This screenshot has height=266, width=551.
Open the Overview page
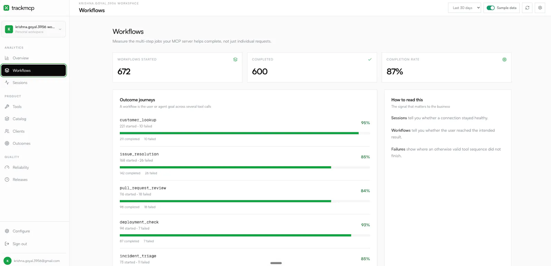pos(33,58)
